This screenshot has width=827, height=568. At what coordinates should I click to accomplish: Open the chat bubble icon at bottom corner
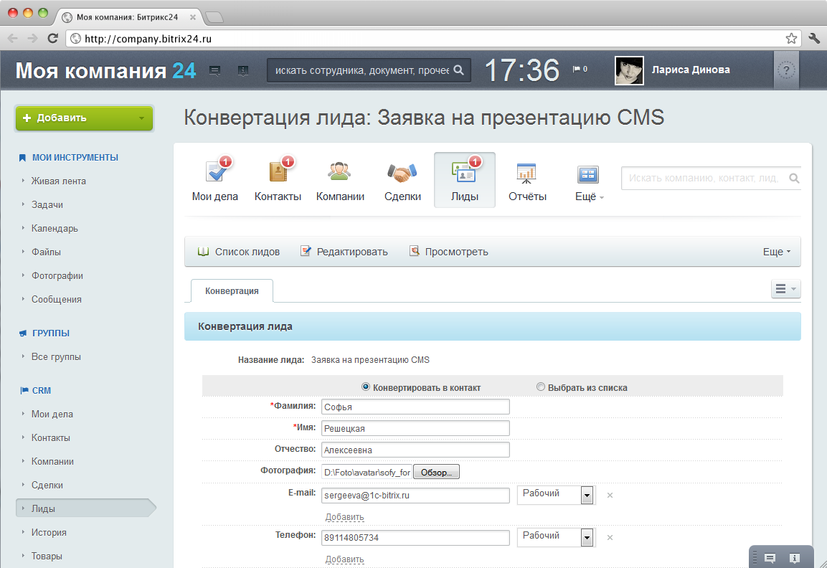770,558
